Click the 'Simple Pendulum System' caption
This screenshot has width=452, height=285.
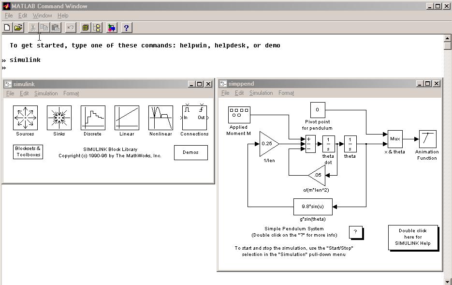point(294,229)
